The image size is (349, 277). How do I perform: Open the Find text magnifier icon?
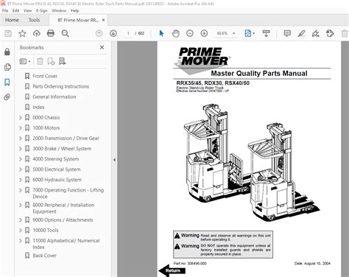[66, 33]
